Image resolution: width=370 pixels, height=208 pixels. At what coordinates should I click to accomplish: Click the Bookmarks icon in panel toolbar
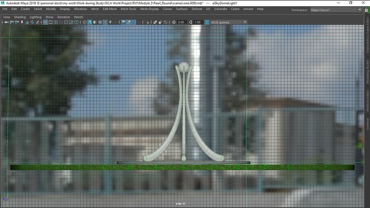[x=22, y=22]
